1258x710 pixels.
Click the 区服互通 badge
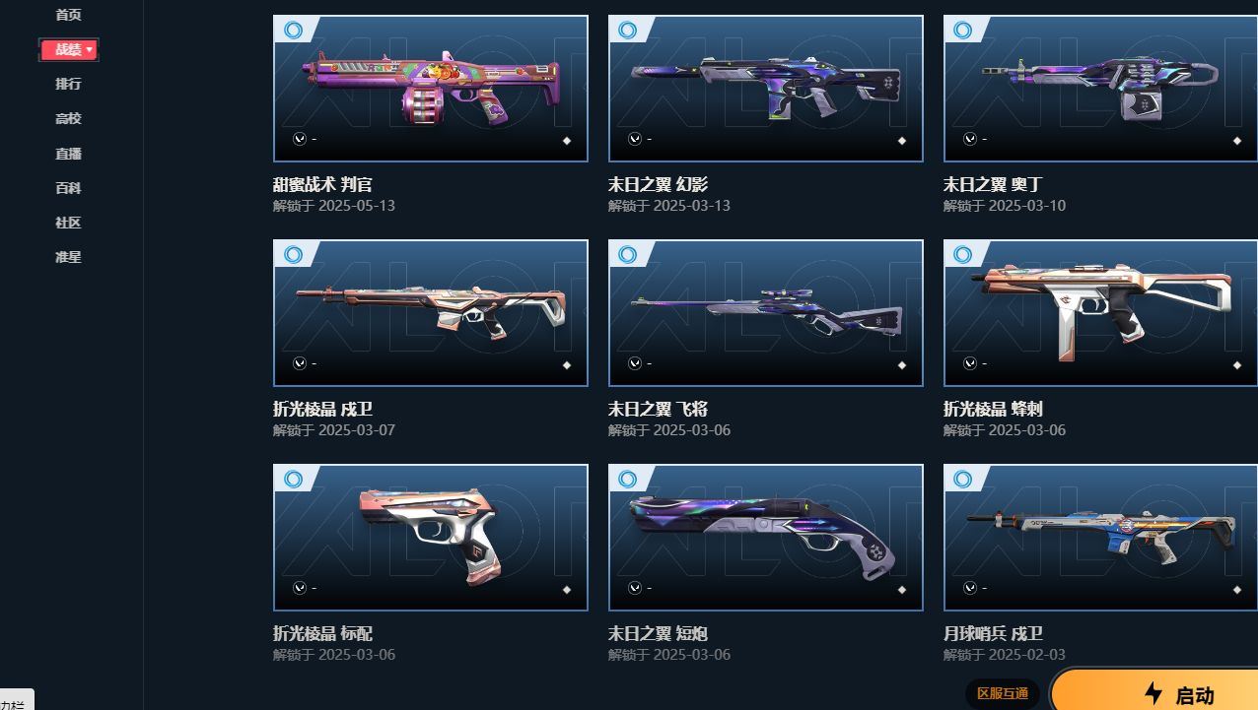(x=1003, y=693)
